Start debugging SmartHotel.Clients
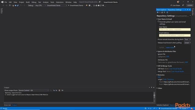Screen dimensions: 195x110 (x=76, y=5)
